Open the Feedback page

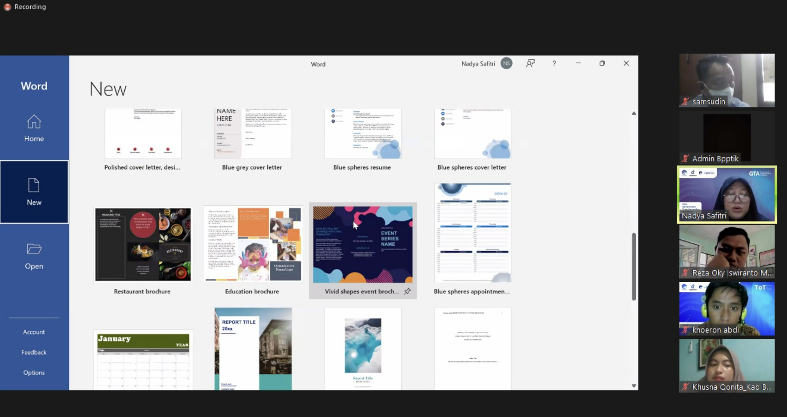coord(34,352)
